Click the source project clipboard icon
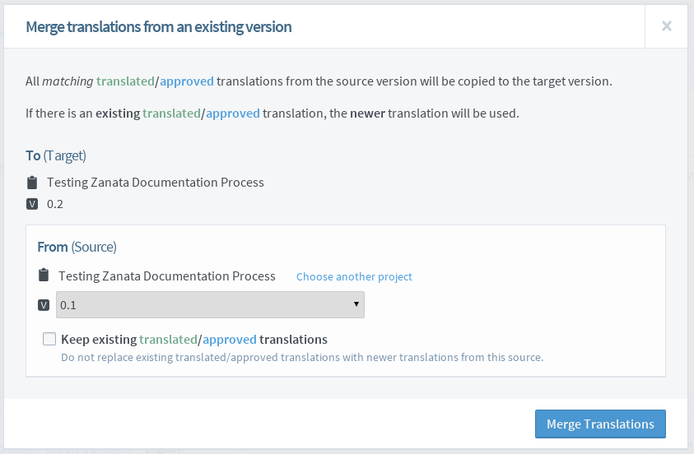 [44, 275]
